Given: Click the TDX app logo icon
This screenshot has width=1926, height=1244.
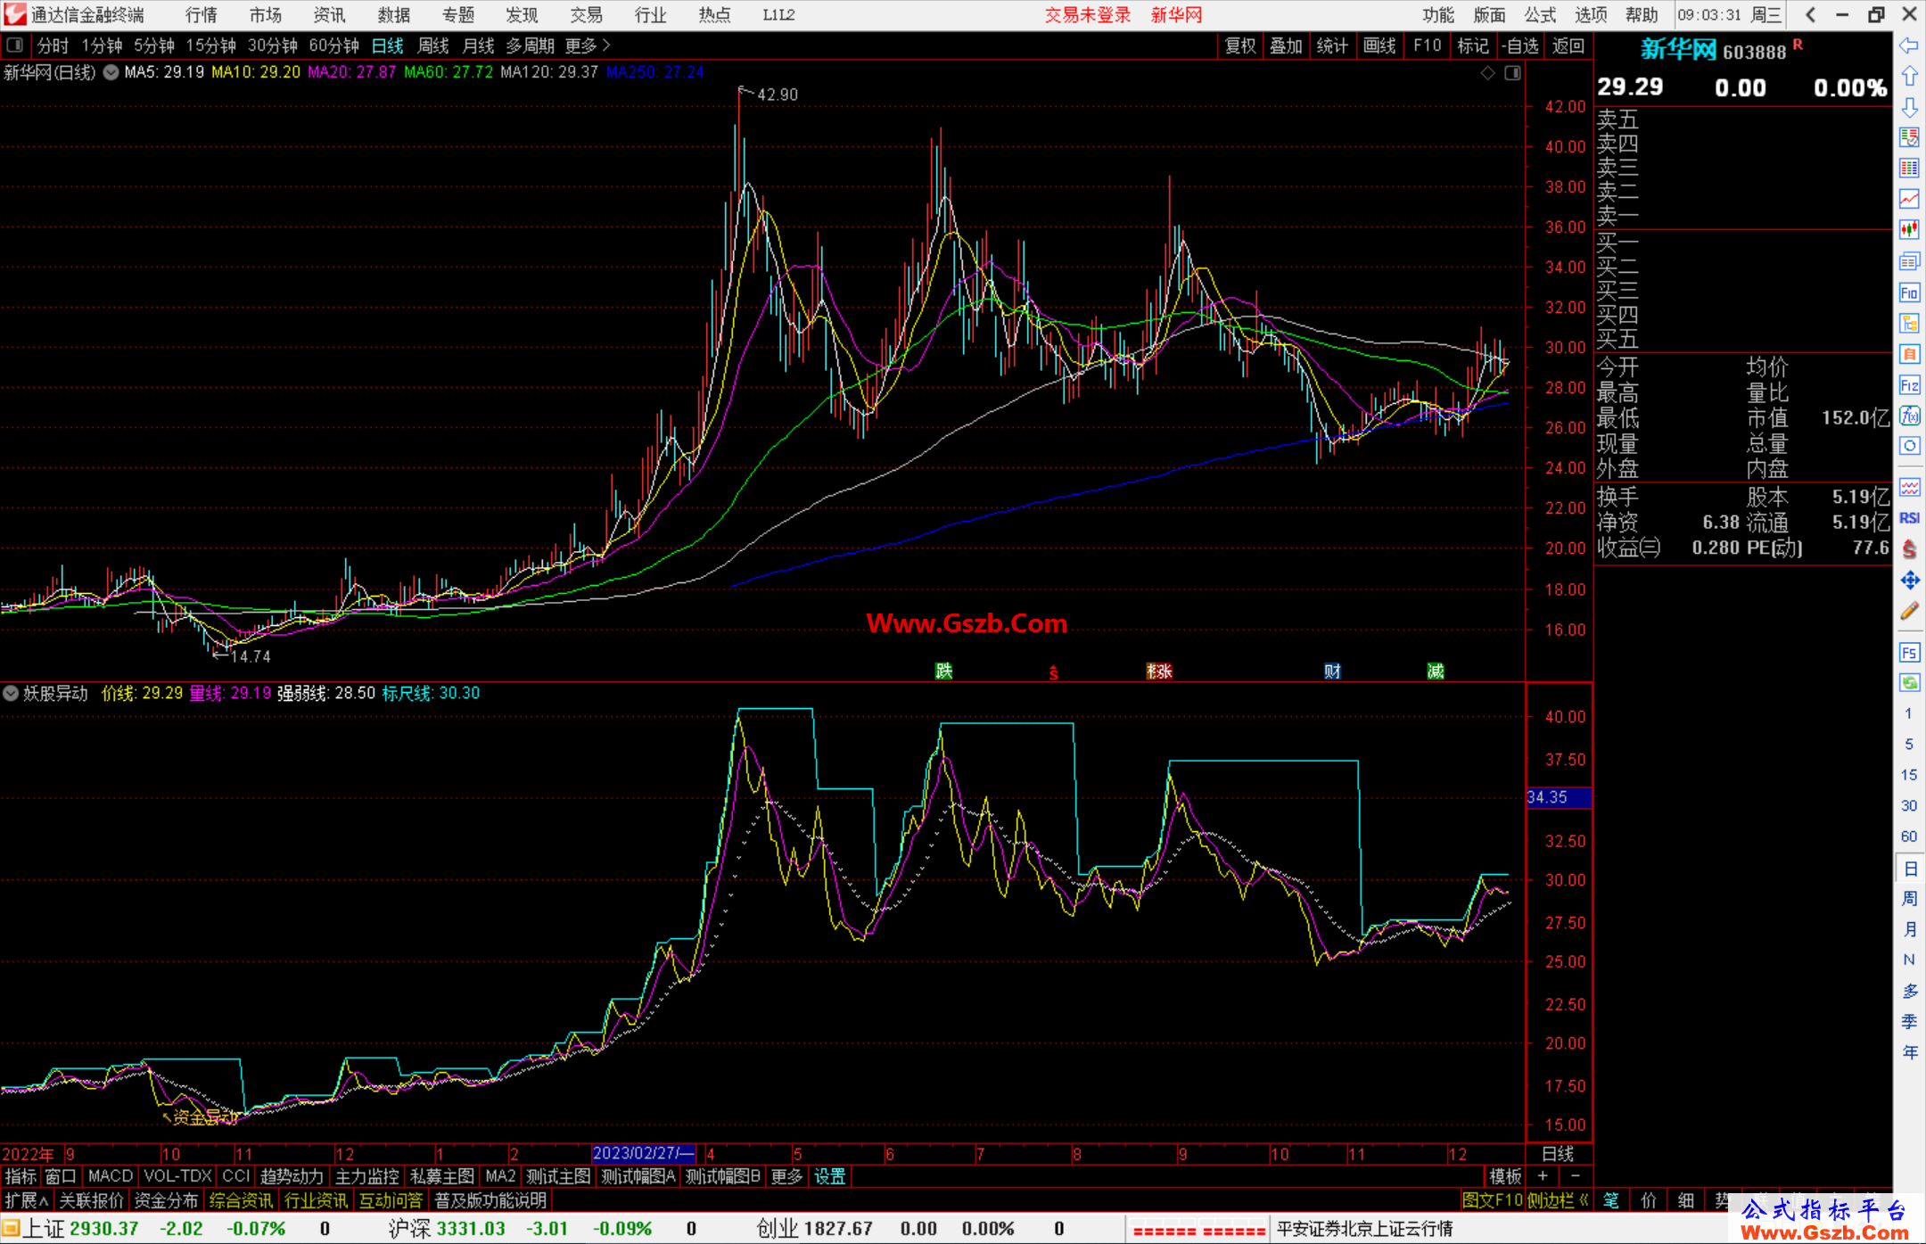Looking at the screenshot, I should pos(14,14).
